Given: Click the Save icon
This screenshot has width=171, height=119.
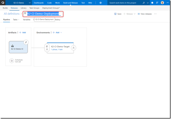Looking at the screenshot, I should [115, 14].
